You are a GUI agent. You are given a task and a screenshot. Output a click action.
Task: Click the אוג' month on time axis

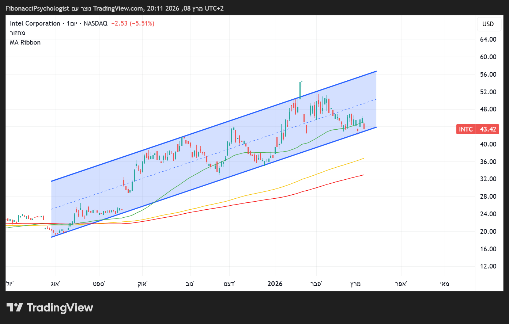[x=55, y=284]
